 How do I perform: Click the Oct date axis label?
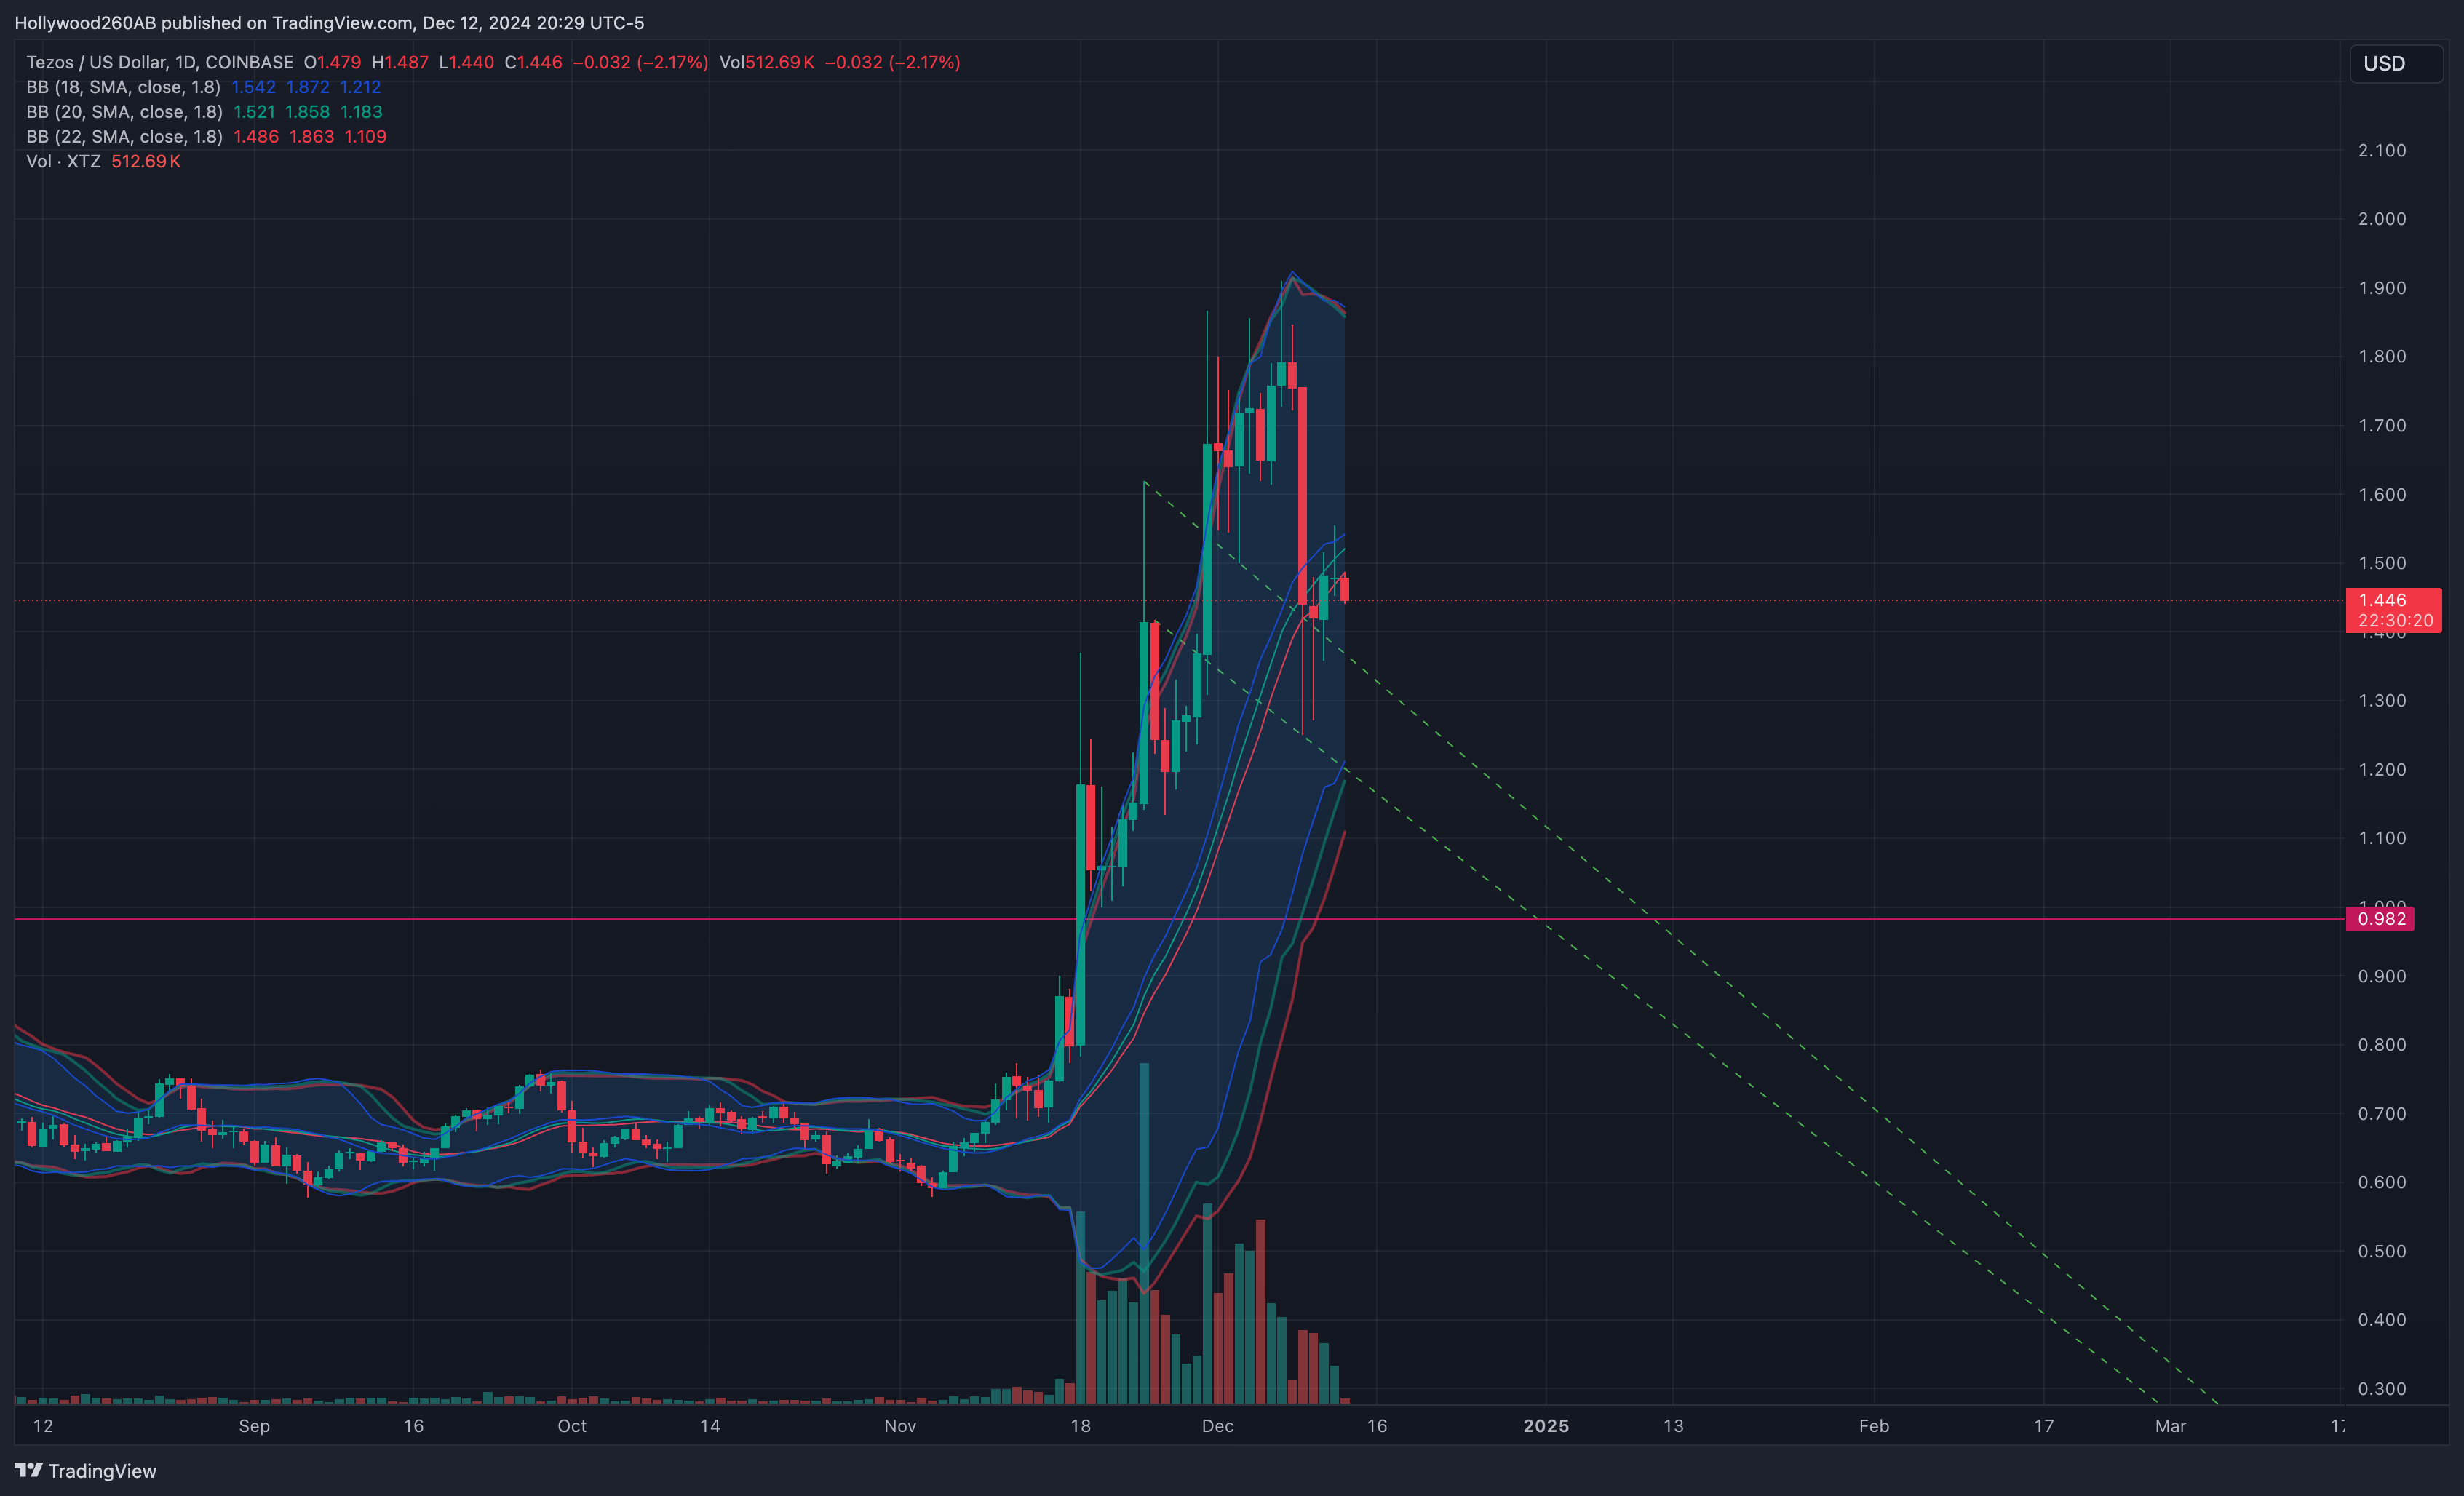tap(572, 1426)
